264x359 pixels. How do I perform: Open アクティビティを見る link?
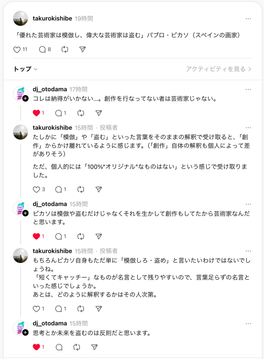pyautogui.click(x=219, y=69)
